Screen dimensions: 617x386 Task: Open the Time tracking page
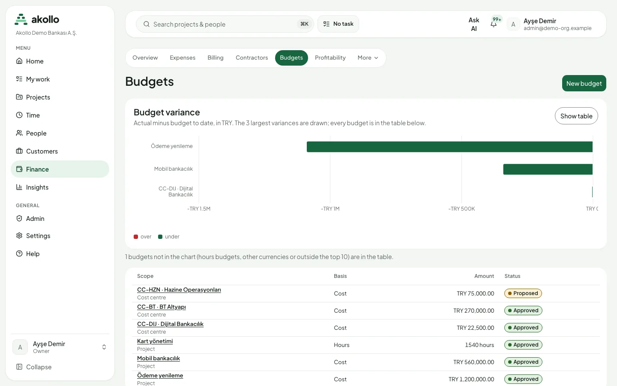tap(60, 115)
